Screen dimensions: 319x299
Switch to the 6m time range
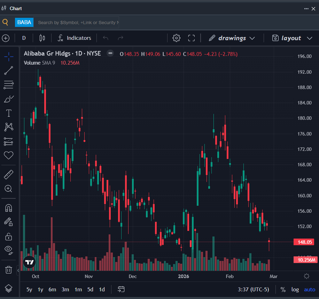[52, 290]
